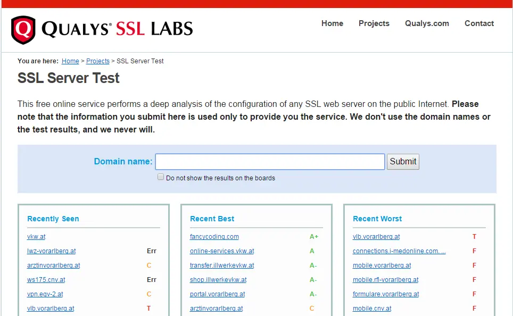The width and height of the screenshot is (513, 316).
Task: Open the Contact menu item
Action: (x=479, y=23)
